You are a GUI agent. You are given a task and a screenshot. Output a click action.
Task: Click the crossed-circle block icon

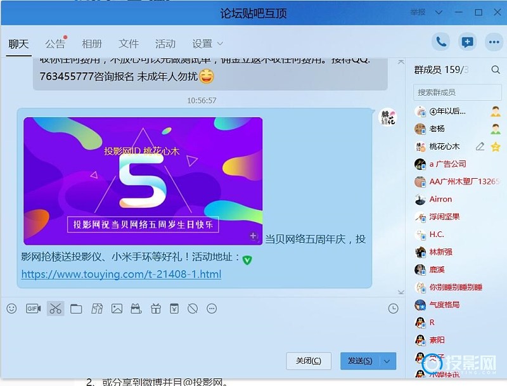coord(193,309)
